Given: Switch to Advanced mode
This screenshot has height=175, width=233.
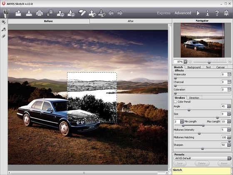Looking at the screenshot, I should [183, 13].
